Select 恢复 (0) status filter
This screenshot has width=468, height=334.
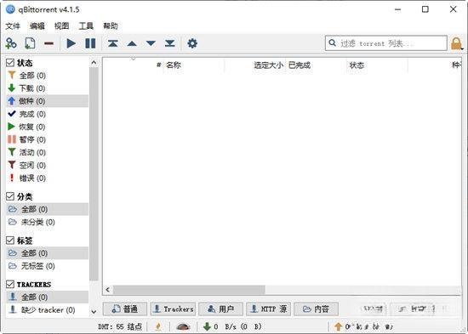(x=47, y=127)
